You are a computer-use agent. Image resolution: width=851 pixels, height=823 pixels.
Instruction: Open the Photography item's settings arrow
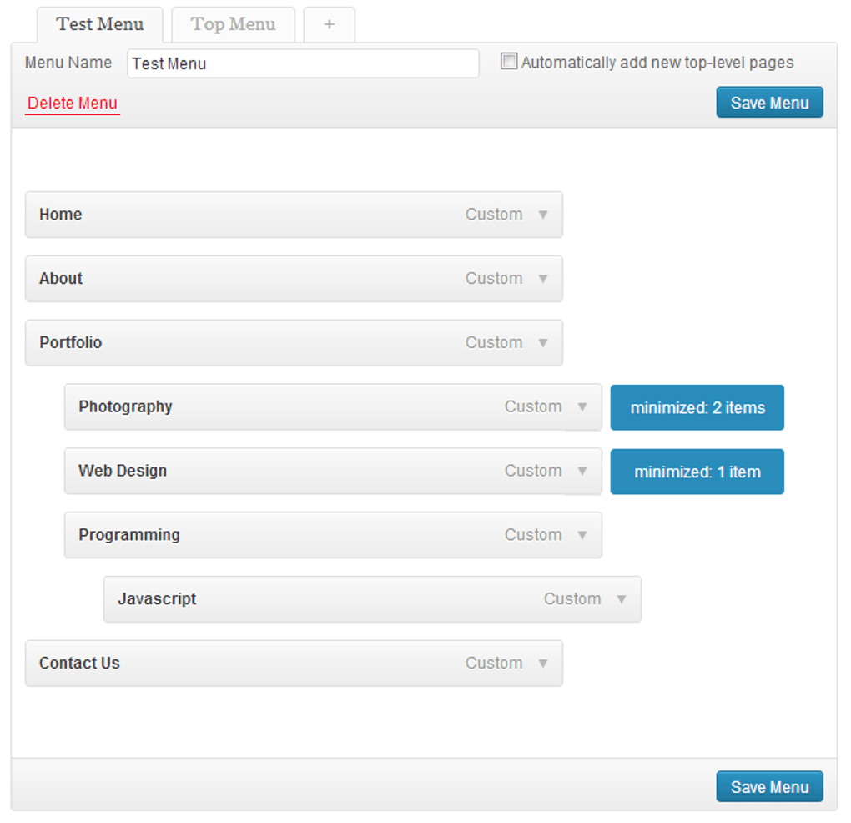[x=582, y=407]
